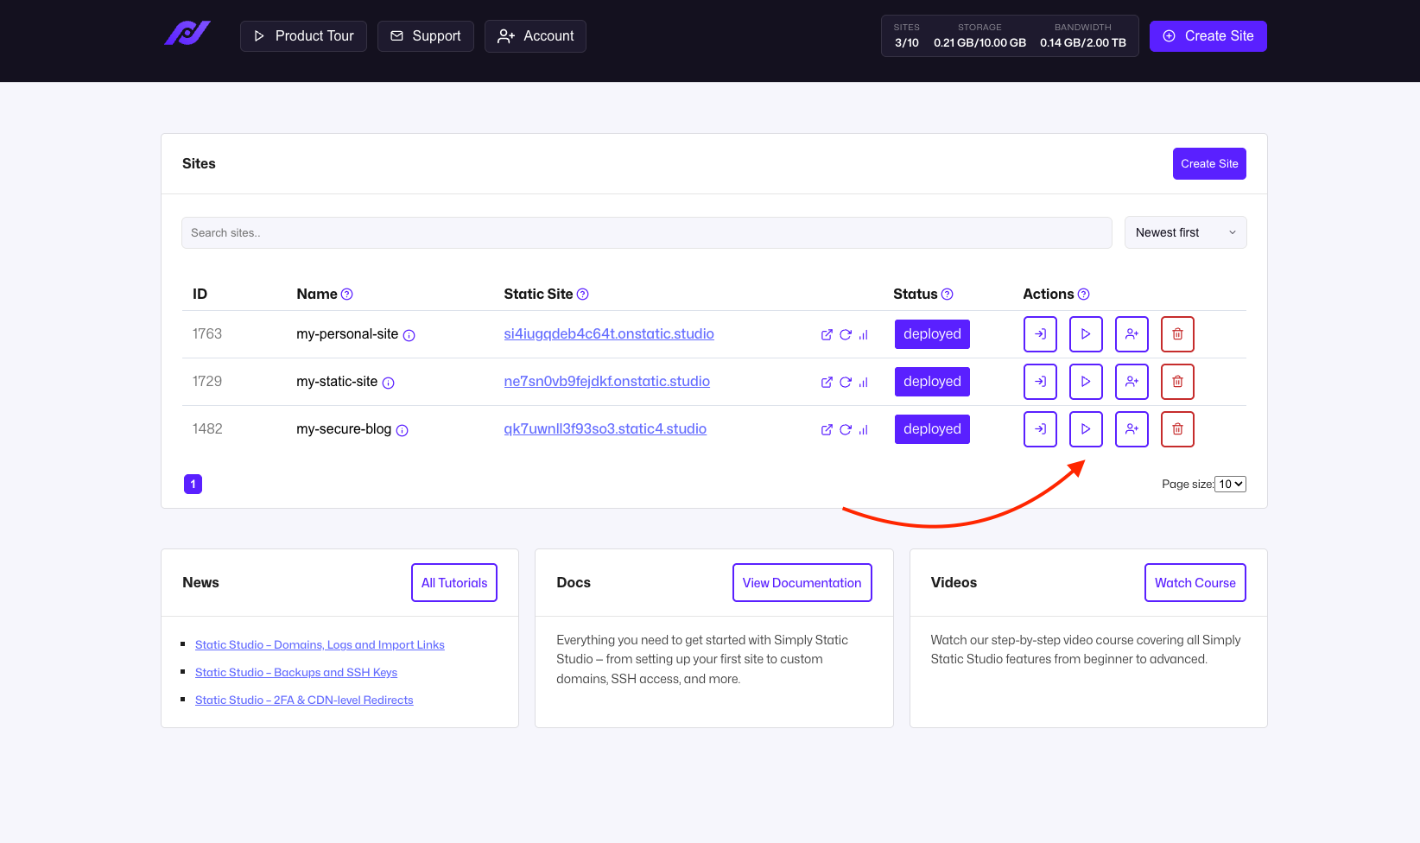
Task: Click play action for my-static-site
Action: 1086,382
